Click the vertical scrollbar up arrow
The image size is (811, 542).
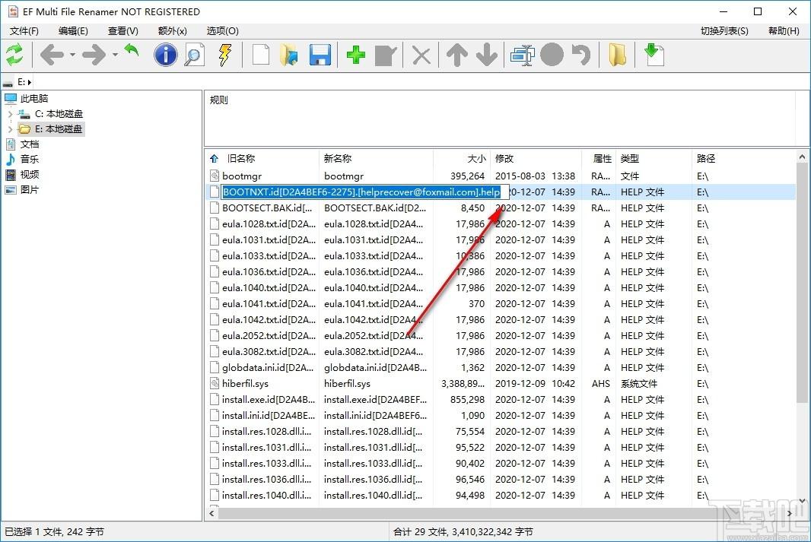click(802, 157)
